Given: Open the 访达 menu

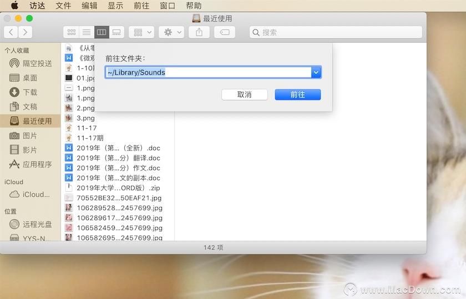Looking at the screenshot, I should tap(37, 6).
